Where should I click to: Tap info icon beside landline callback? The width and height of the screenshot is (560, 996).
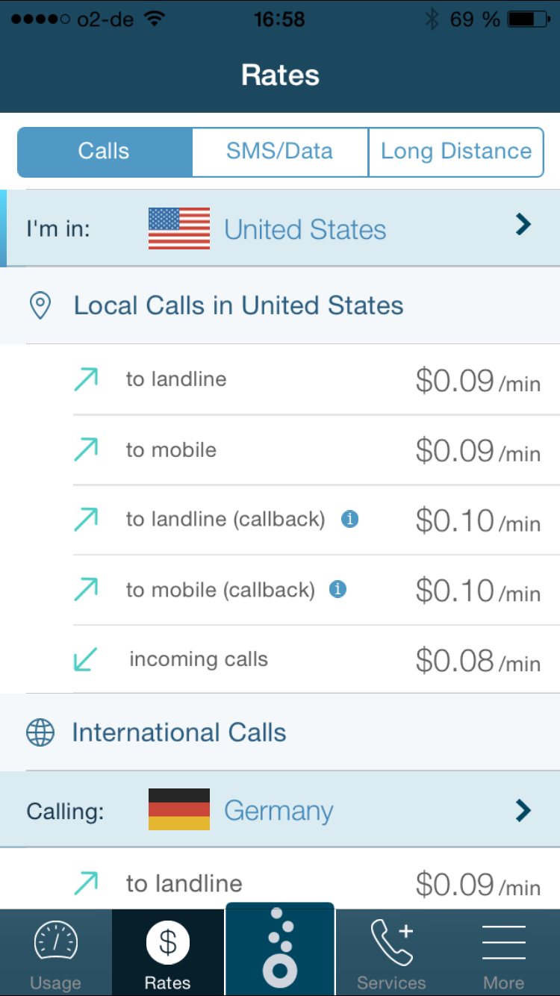point(349,519)
